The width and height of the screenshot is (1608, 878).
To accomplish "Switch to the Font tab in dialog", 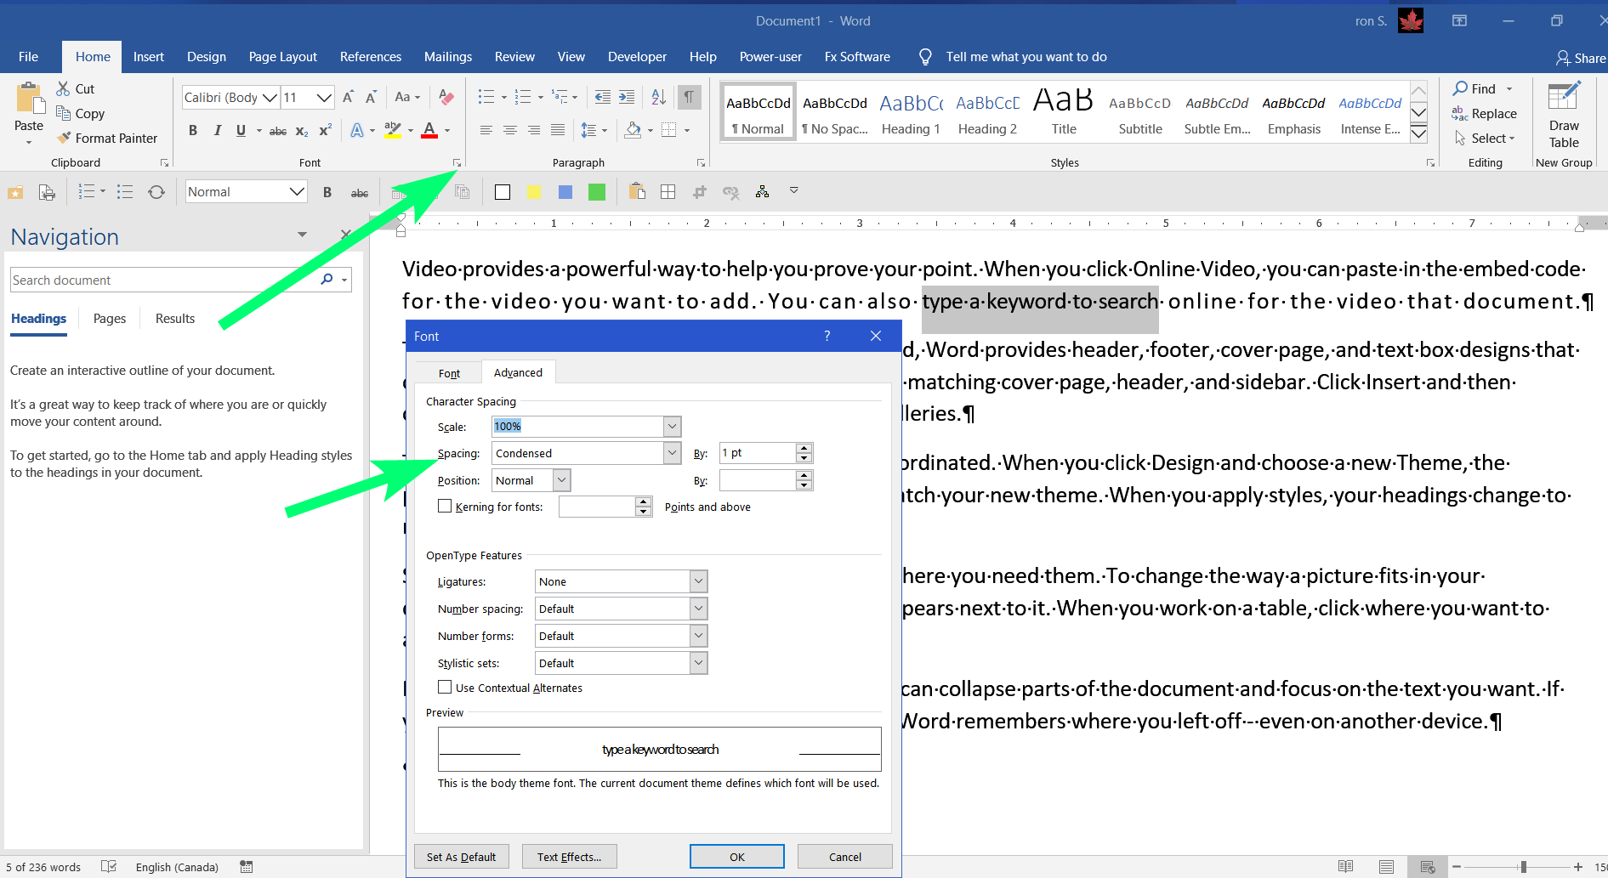I will 449,373.
